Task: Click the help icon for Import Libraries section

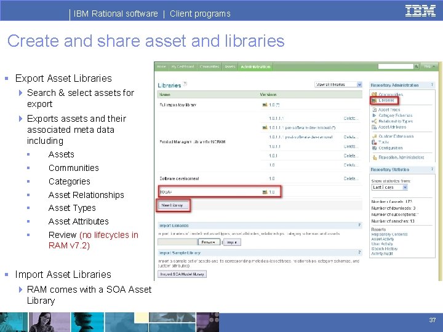Action: [x=359, y=225]
